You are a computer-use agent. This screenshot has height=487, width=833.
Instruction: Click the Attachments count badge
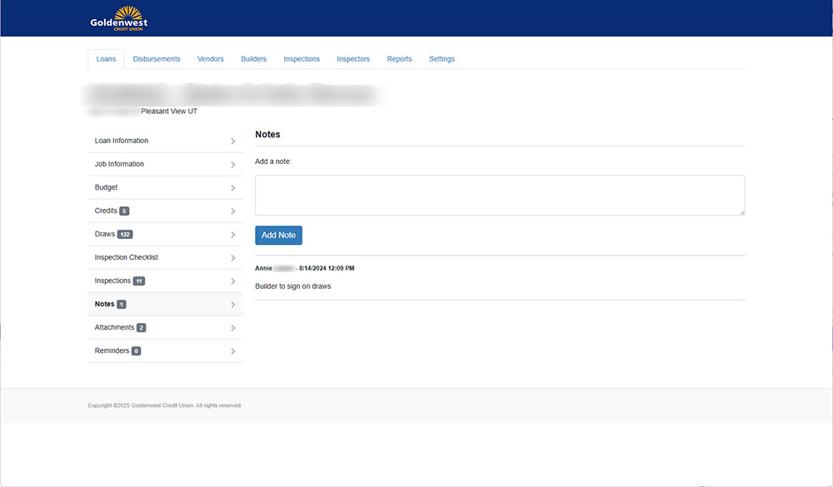pyautogui.click(x=142, y=328)
